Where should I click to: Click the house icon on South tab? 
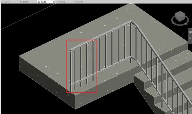coord(21,2)
